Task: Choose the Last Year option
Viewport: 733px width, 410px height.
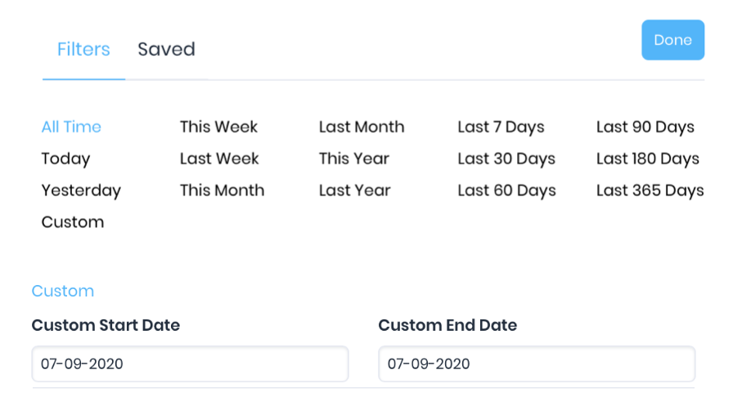Action: (355, 190)
